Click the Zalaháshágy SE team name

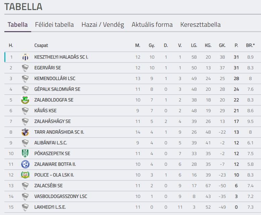pyautogui.click(x=52, y=121)
